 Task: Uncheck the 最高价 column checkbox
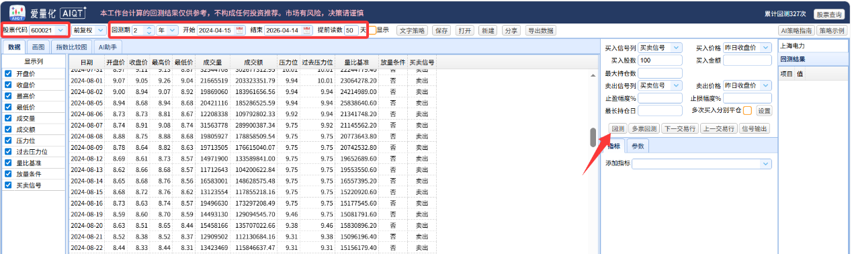pos(8,96)
